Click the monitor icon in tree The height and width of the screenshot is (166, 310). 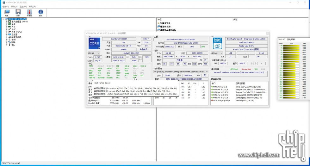pyautogui.click(x=9, y=34)
